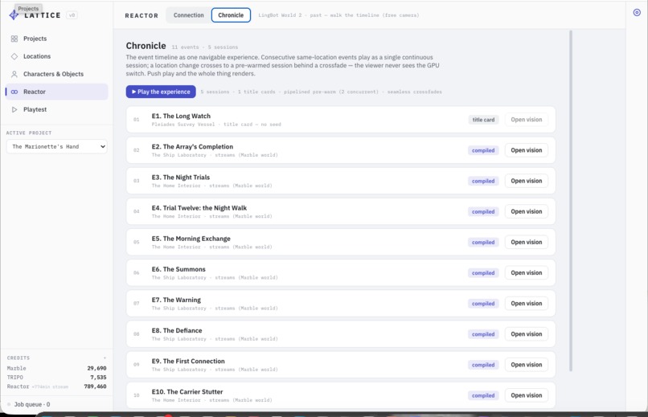
Task: Click the Playtest play triangle icon
Action: 14,109
